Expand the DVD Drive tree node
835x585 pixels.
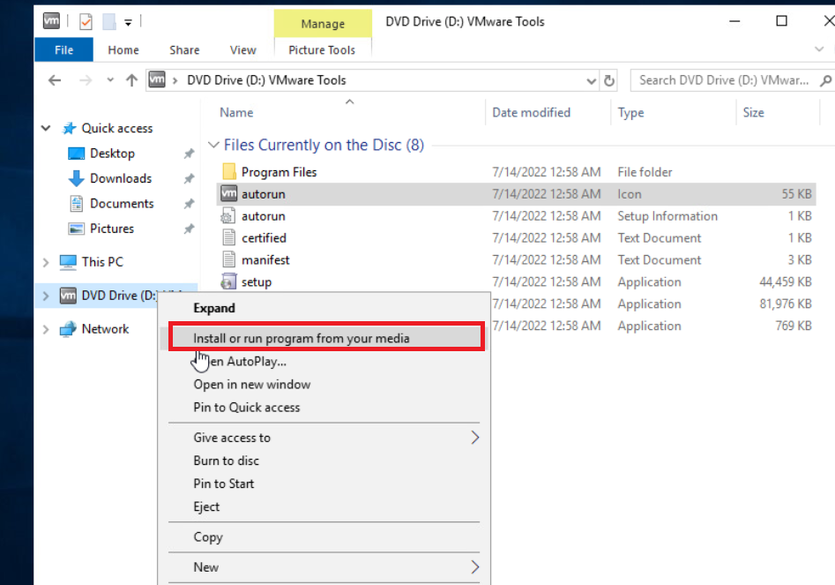coord(46,296)
